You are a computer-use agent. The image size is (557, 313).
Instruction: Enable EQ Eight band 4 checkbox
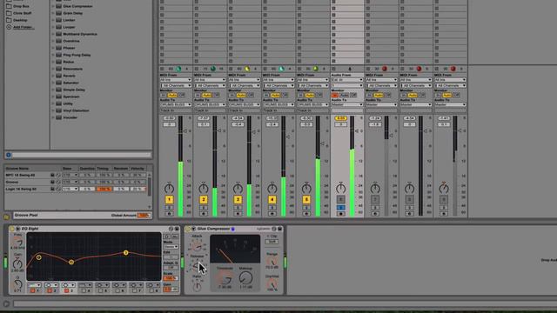pyautogui.click(x=84, y=290)
